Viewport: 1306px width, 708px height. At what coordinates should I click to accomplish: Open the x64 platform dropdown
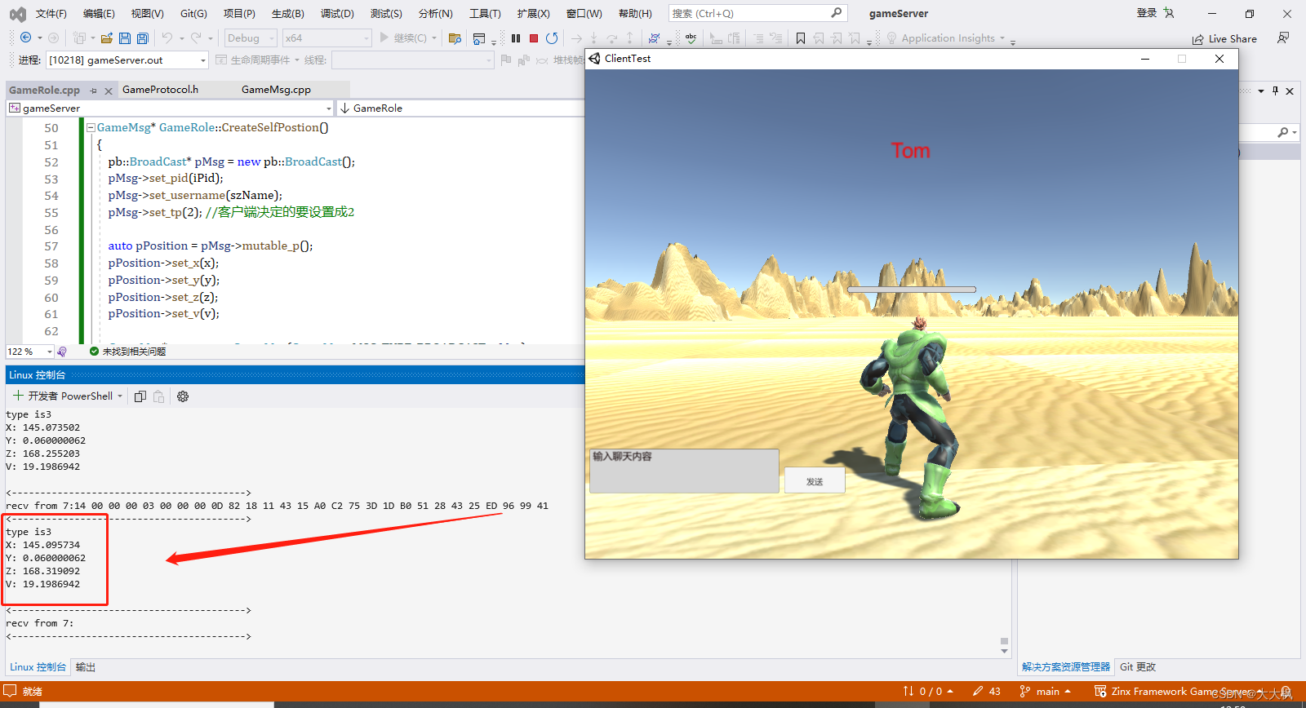pyautogui.click(x=326, y=38)
